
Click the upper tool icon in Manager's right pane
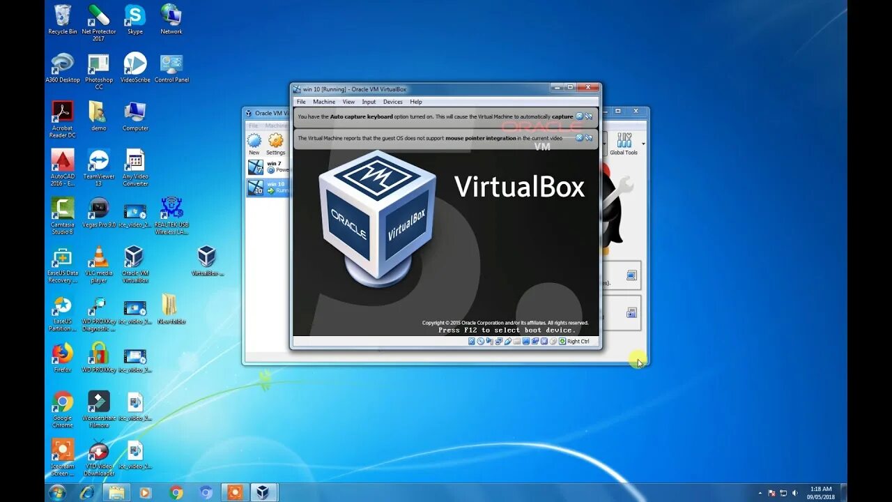click(631, 275)
